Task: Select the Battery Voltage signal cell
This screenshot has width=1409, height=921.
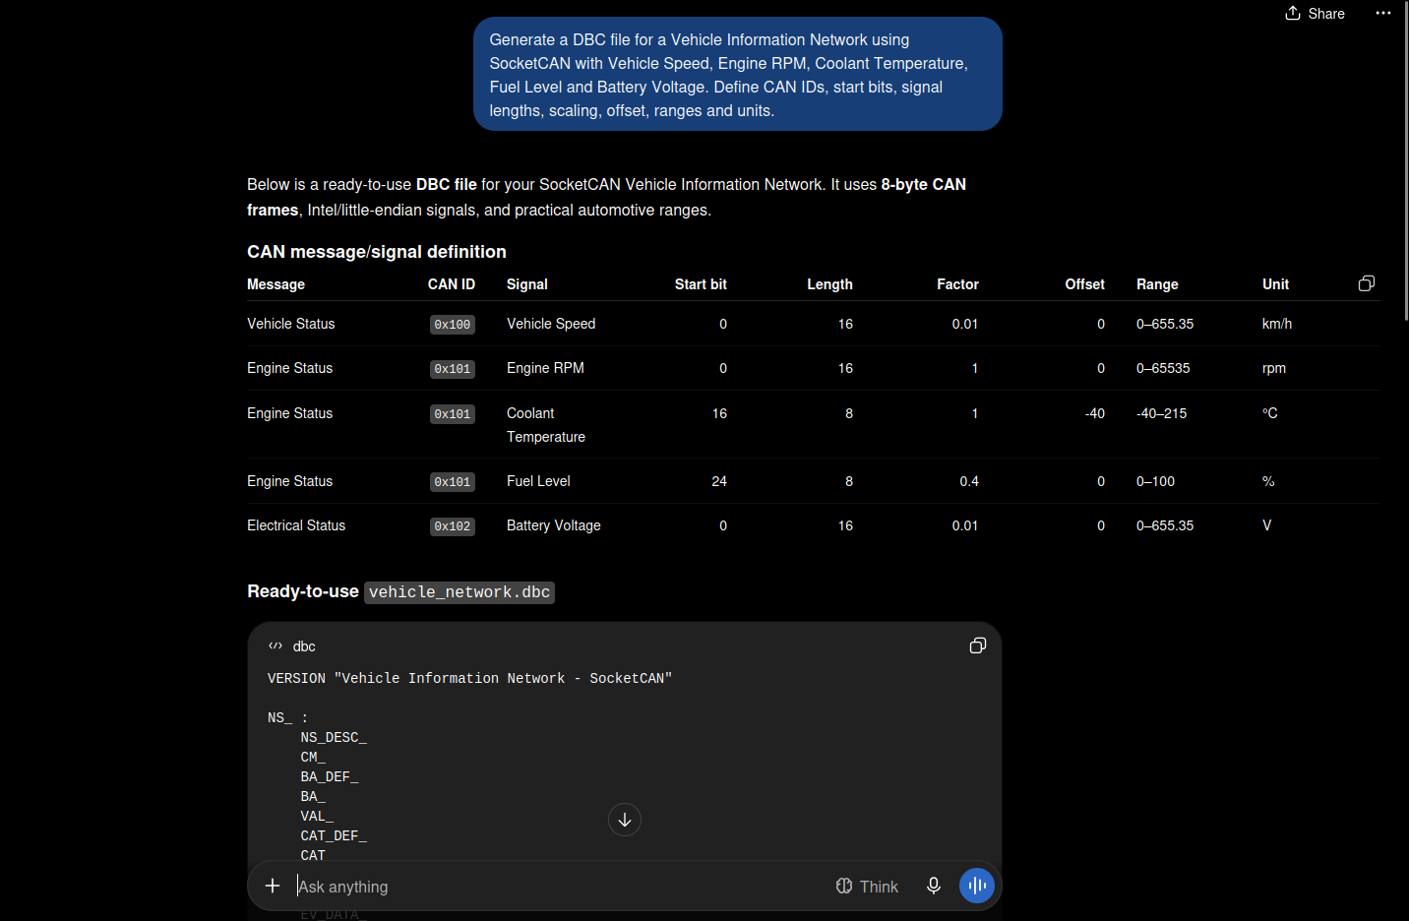Action: tap(554, 525)
